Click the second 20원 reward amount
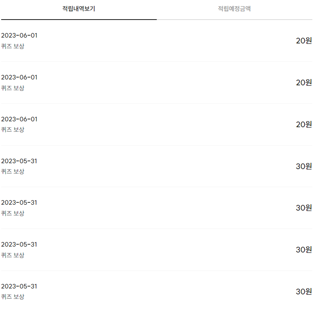319x310 pixels. point(304,82)
